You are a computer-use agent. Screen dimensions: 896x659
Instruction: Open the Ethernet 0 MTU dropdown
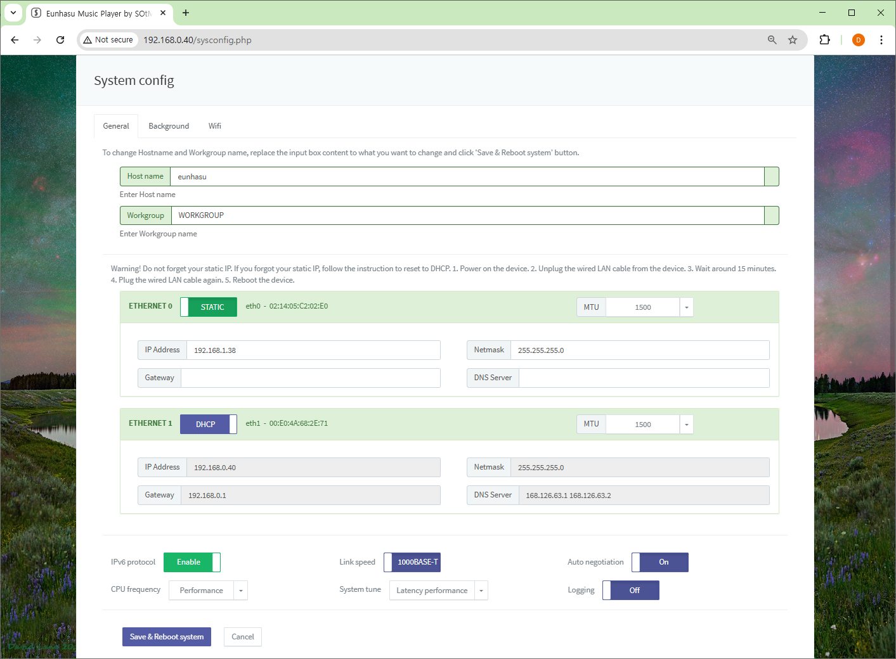click(686, 307)
